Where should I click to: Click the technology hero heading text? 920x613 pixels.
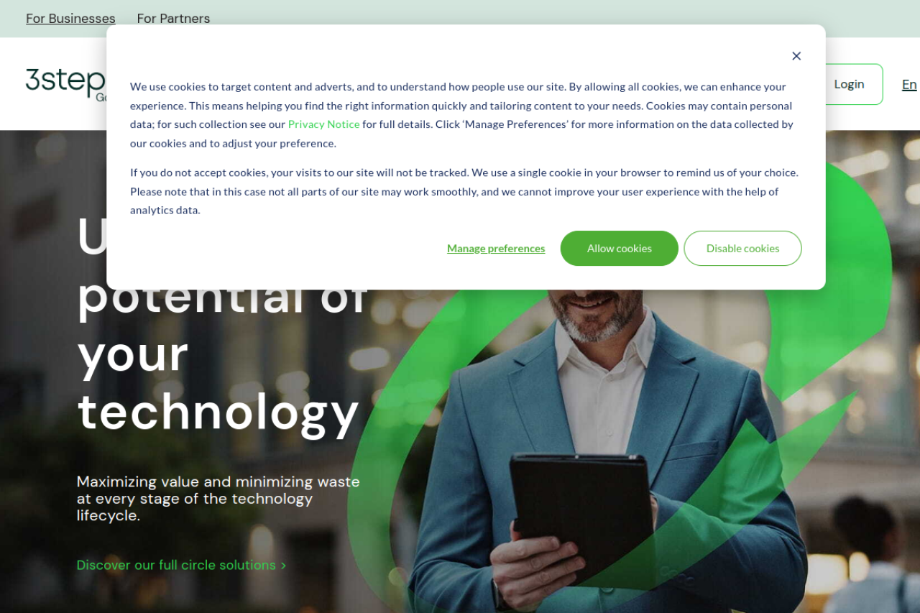(x=218, y=412)
